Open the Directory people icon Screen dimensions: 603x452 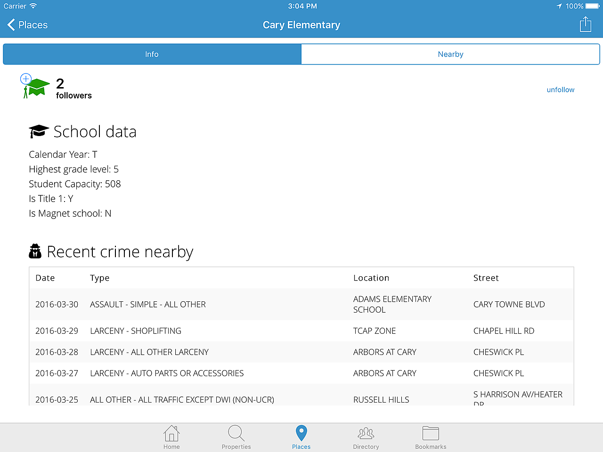pos(366,434)
